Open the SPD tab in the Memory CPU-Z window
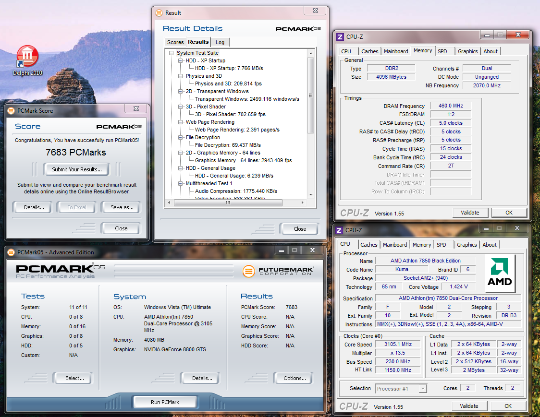Screen dimensions: 540x417 (442, 52)
